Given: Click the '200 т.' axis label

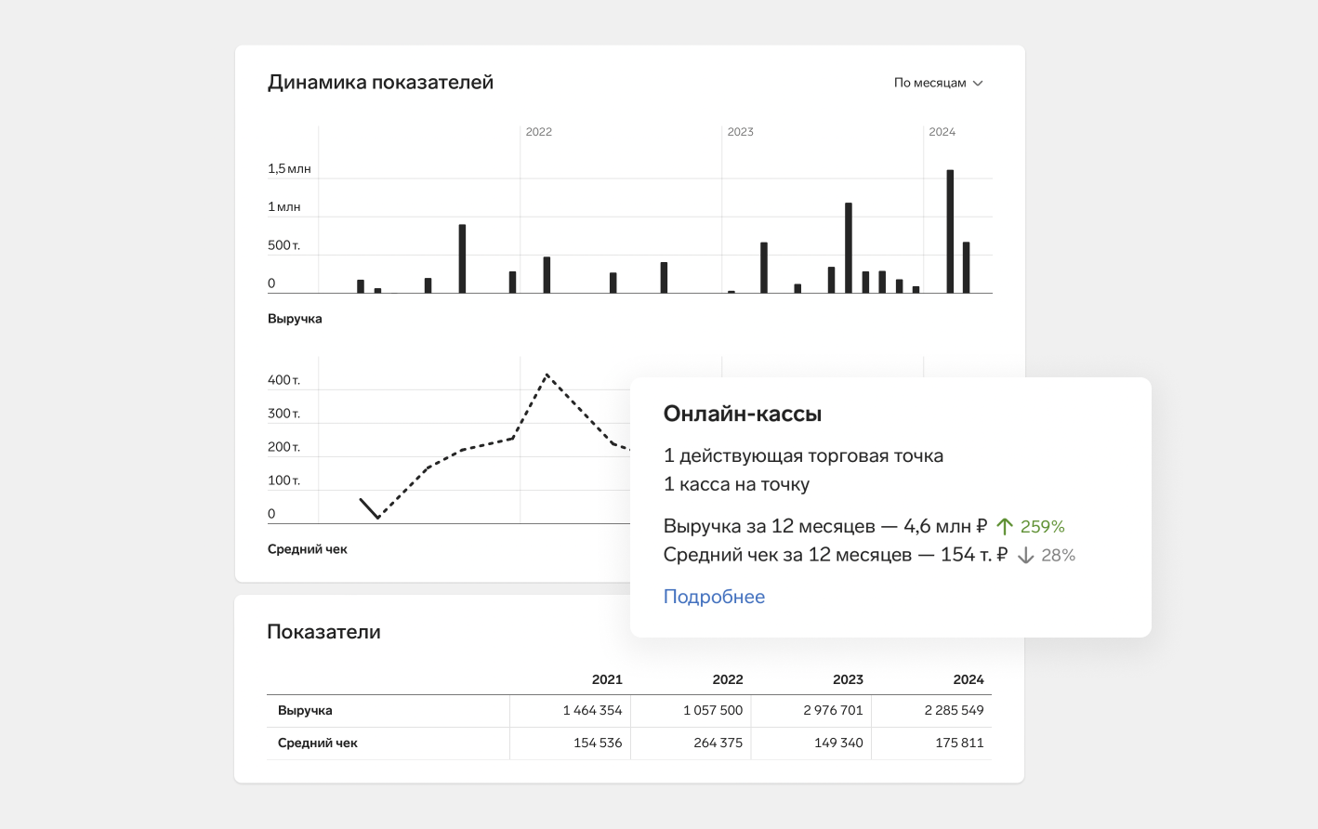Looking at the screenshot, I should tap(283, 447).
